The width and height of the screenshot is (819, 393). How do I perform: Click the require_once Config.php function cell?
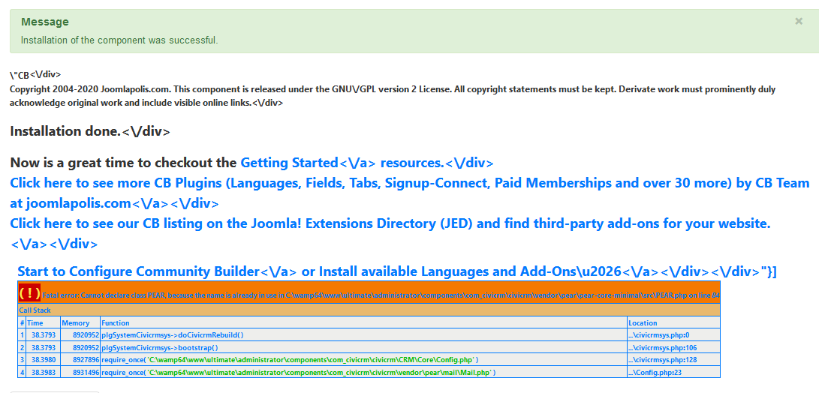(363, 359)
